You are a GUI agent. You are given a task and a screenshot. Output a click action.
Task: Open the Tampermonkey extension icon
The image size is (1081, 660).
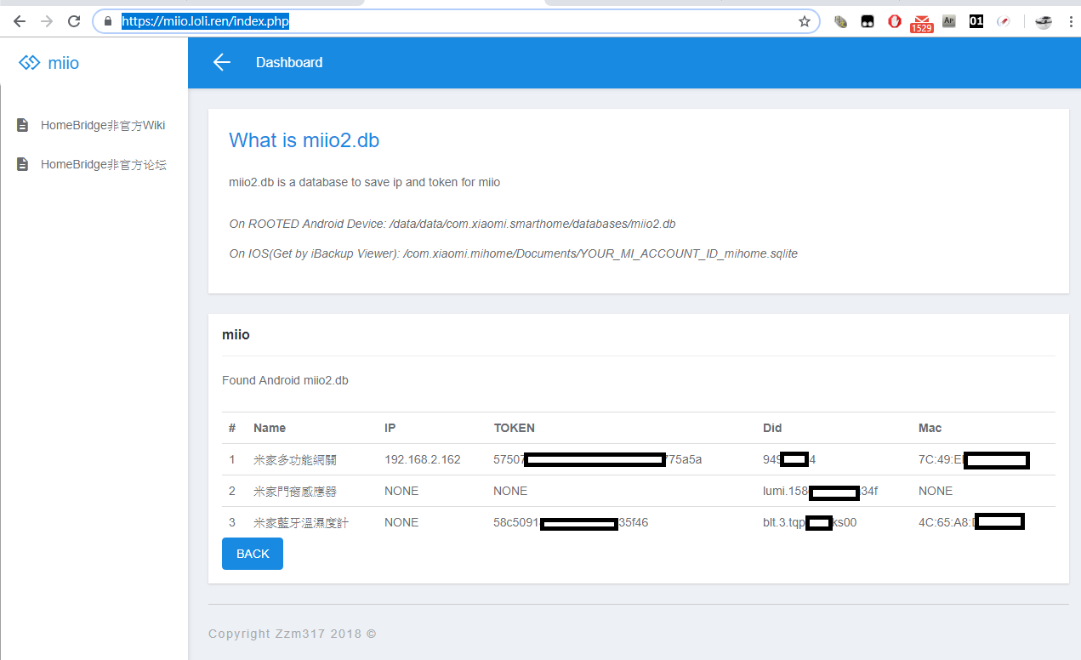[x=868, y=22]
